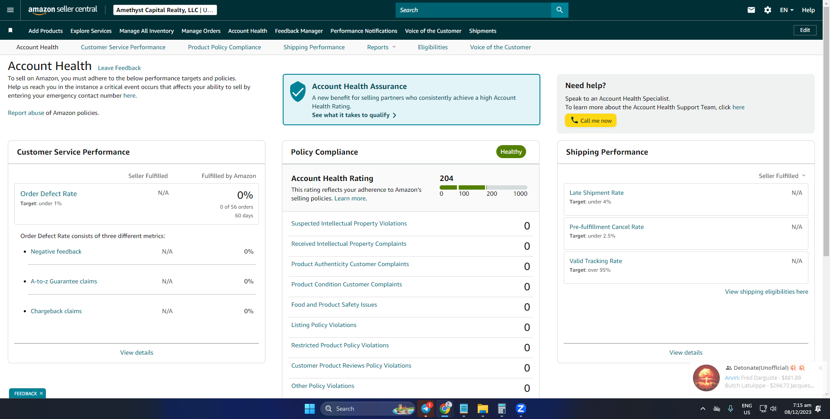This screenshot has height=419, width=830.
Task: Open the Seller Fulfilled dropdown in Shipping Performance
Action: click(x=782, y=176)
